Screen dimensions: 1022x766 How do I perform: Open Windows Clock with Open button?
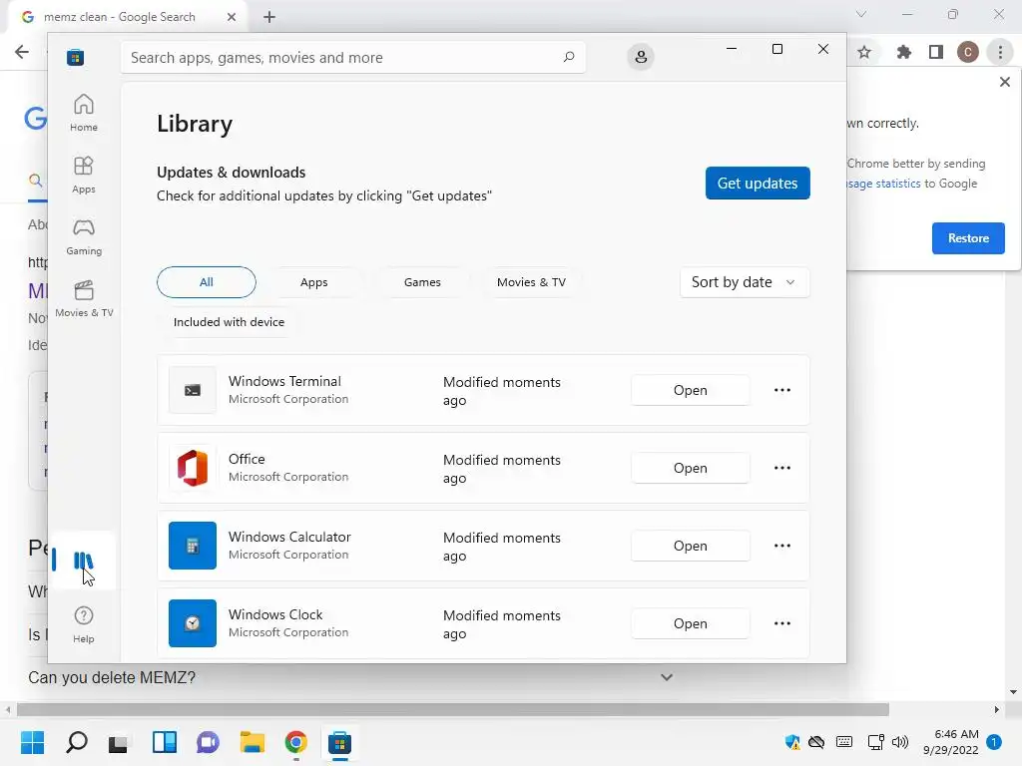click(690, 623)
